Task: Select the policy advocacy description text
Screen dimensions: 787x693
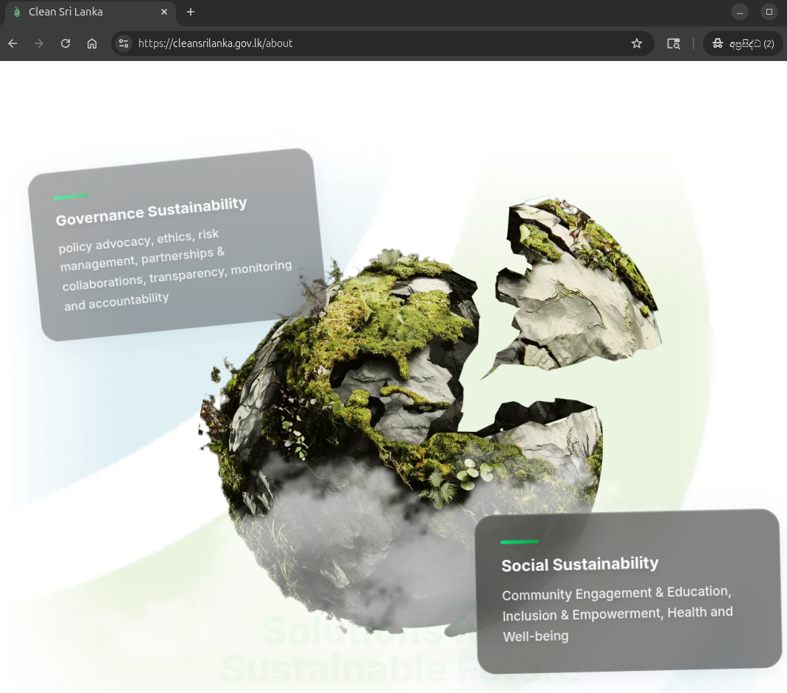Action: pyautogui.click(x=176, y=270)
